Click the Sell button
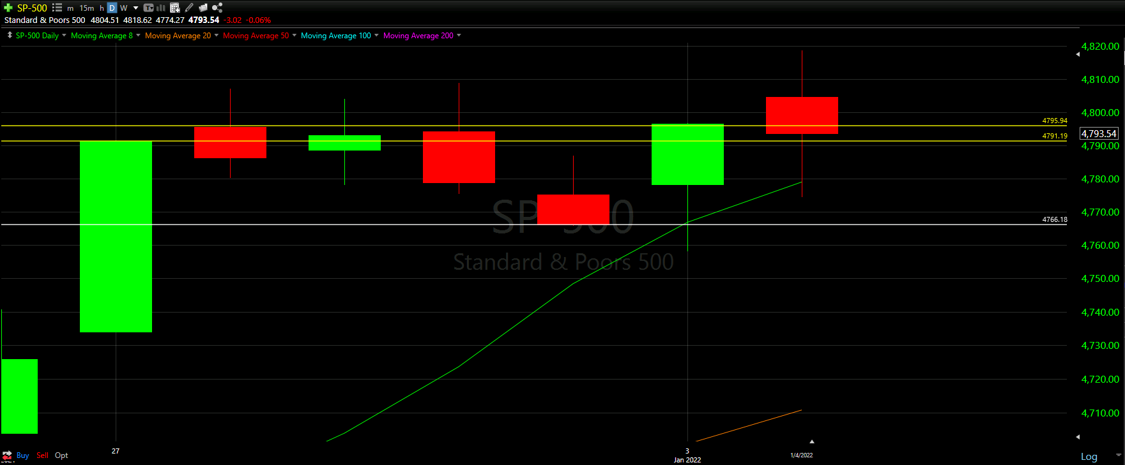This screenshot has height=465, width=1125. [x=42, y=455]
